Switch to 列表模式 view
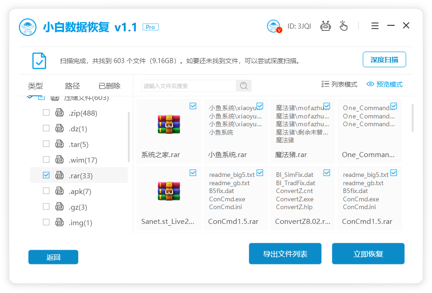The image size is (432, 293). [x=339, y=84]
